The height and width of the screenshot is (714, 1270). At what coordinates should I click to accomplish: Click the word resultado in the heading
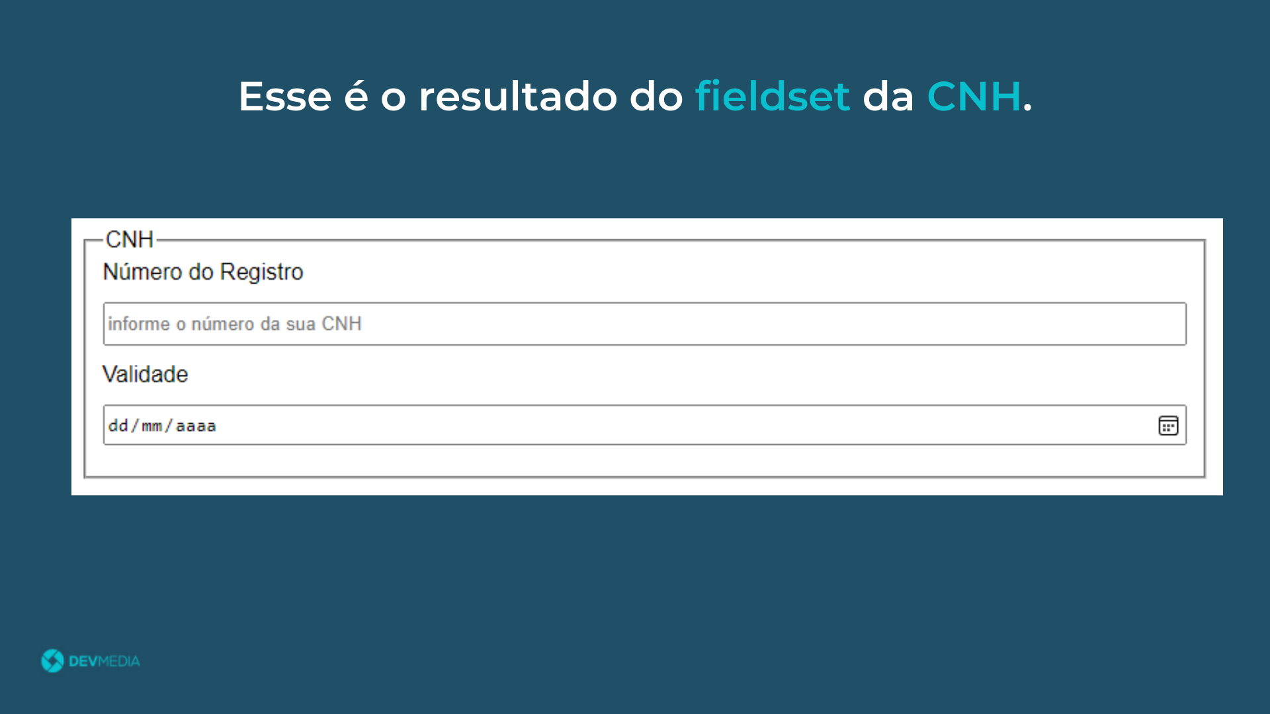pyautogui.click(x=517, y=97)
